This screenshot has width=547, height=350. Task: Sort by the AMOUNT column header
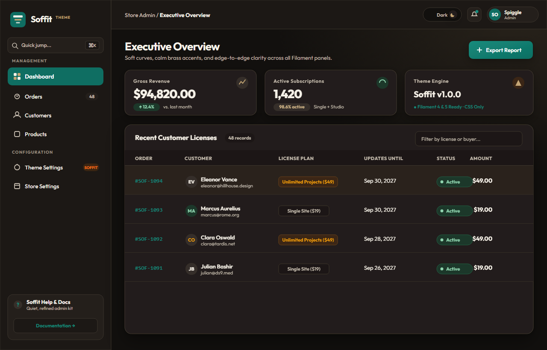(x=481, y=158)
